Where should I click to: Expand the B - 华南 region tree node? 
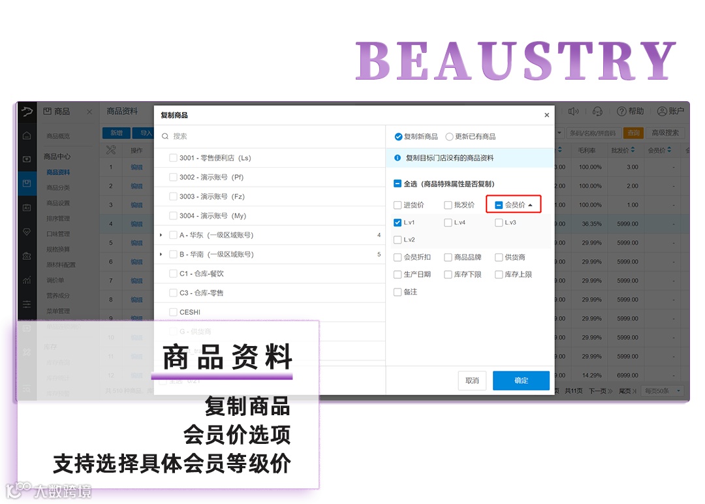(161, 254)
